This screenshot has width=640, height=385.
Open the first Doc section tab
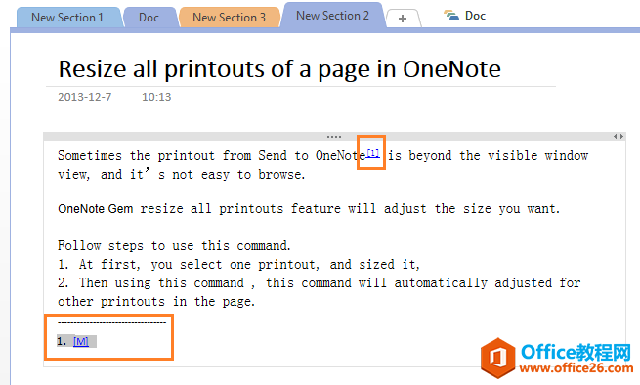point(149,18)
